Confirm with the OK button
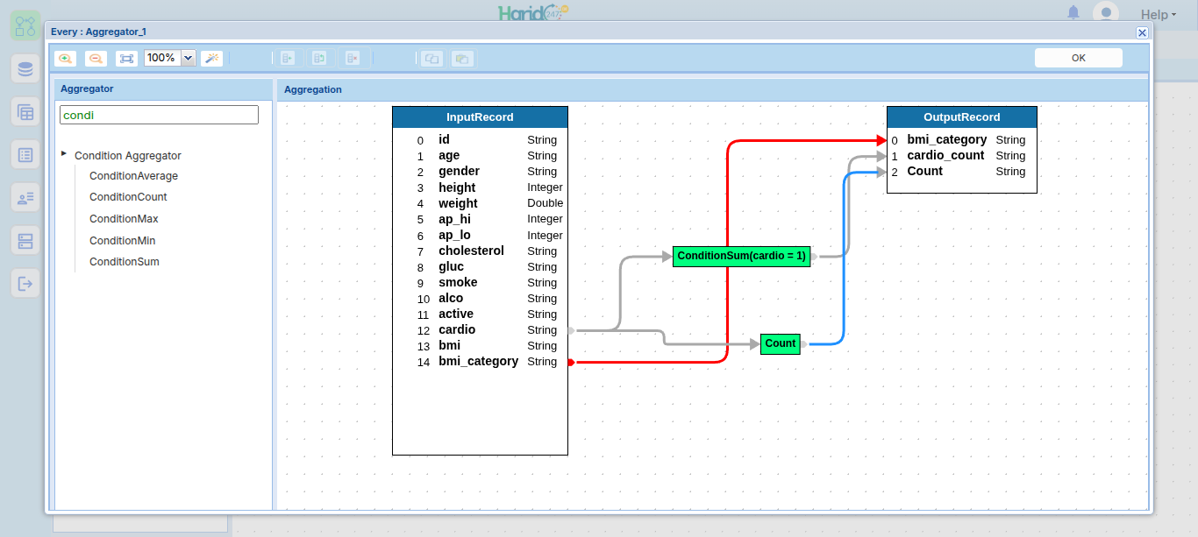 point(1079,58)
